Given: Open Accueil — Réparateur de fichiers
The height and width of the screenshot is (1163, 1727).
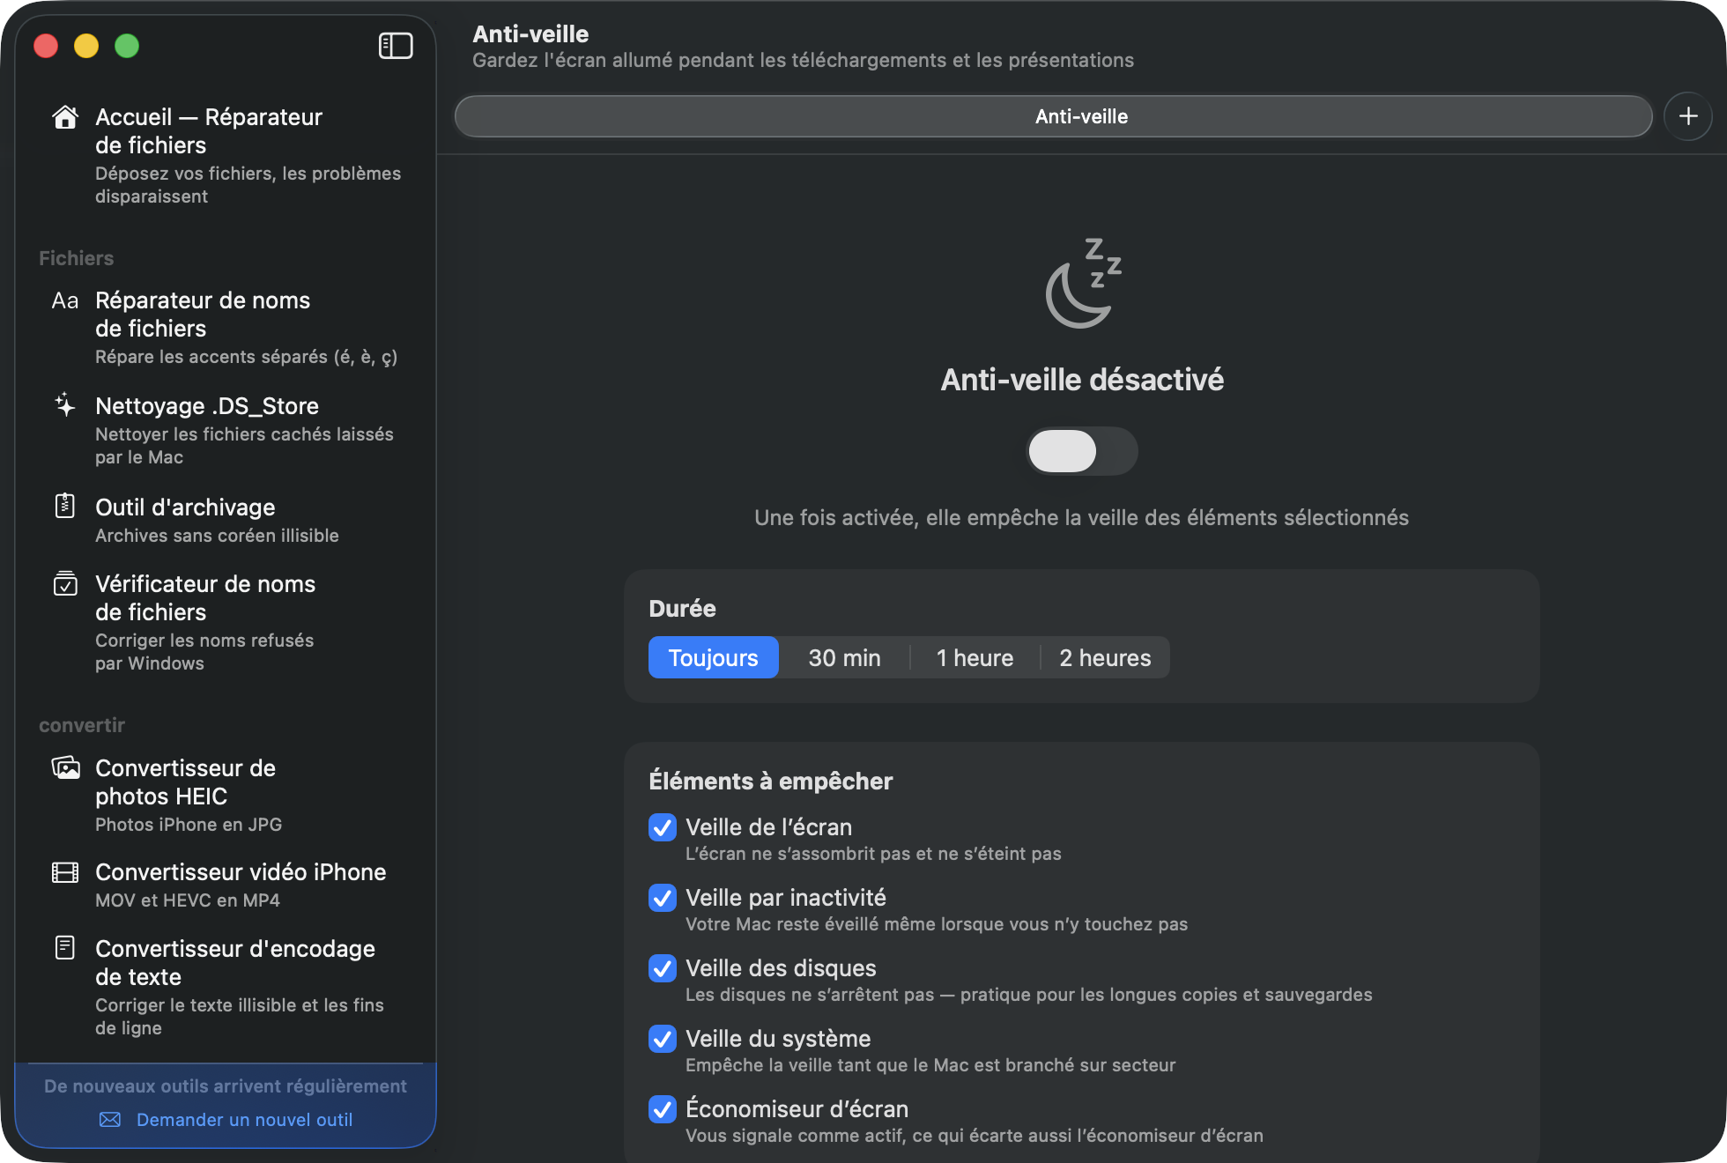Looking at the screenshot, I should 226,155.
